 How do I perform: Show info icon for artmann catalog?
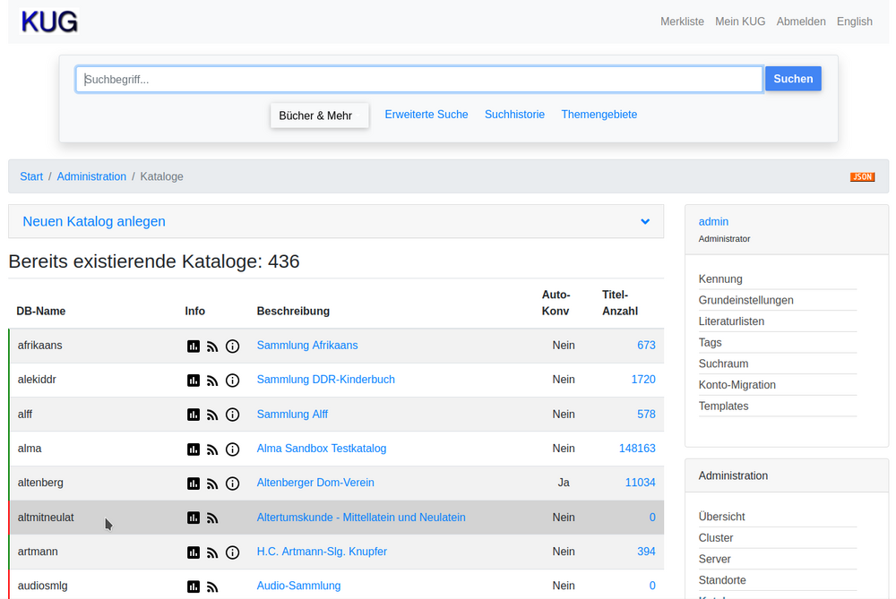tap(232, 552)
